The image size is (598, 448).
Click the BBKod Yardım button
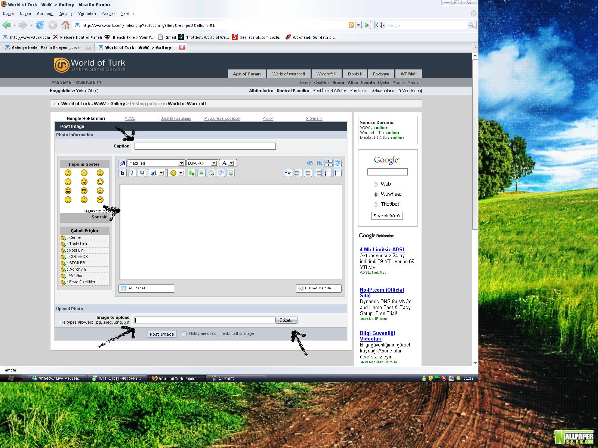(319, 288)
